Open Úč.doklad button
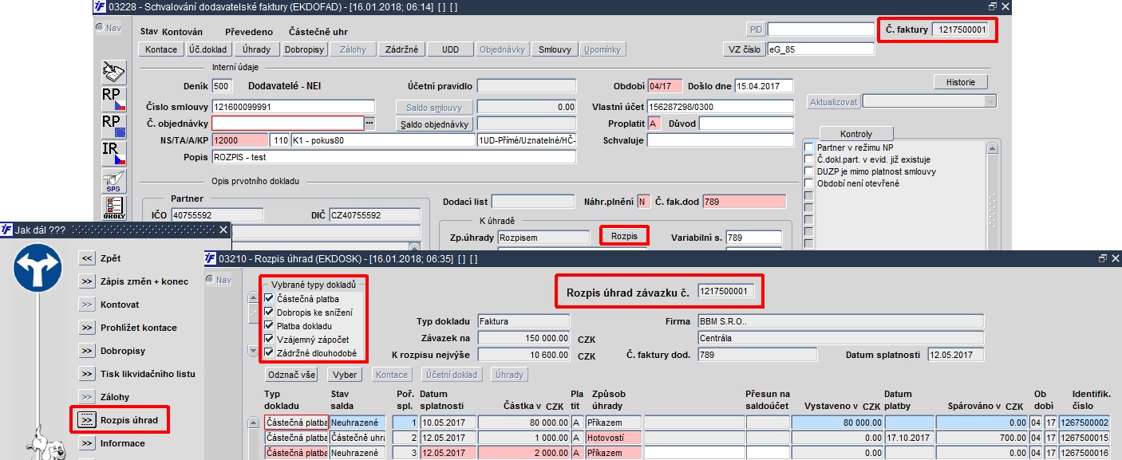Screen dimensions: 1122x460 [208, 49]
